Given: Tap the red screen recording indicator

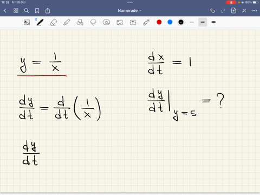Looking at the screenshot, I should coord(231,2).
